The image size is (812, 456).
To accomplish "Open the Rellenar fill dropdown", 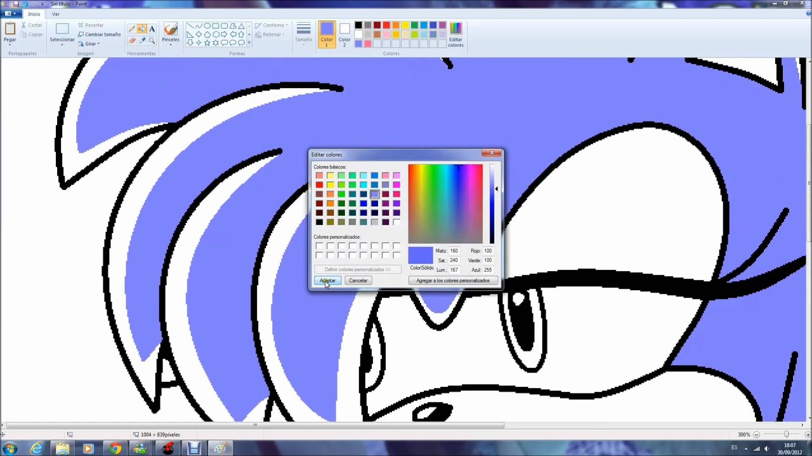I will [284, 35].
